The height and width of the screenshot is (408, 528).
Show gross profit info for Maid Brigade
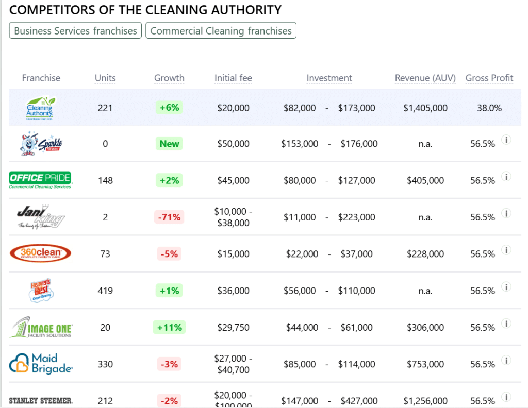(x=506, y=360)
